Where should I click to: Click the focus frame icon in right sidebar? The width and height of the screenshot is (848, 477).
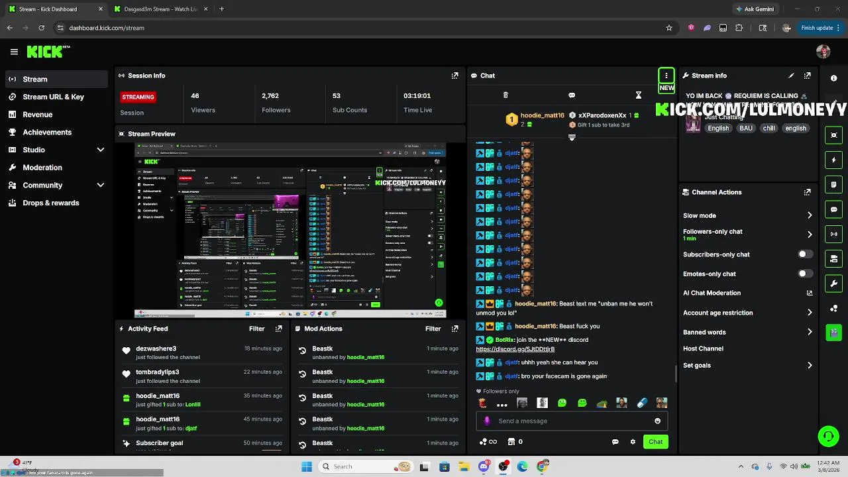pos(833,135)
